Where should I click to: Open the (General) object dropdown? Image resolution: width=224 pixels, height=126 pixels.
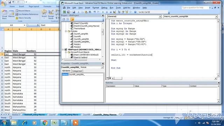[160, 16]
